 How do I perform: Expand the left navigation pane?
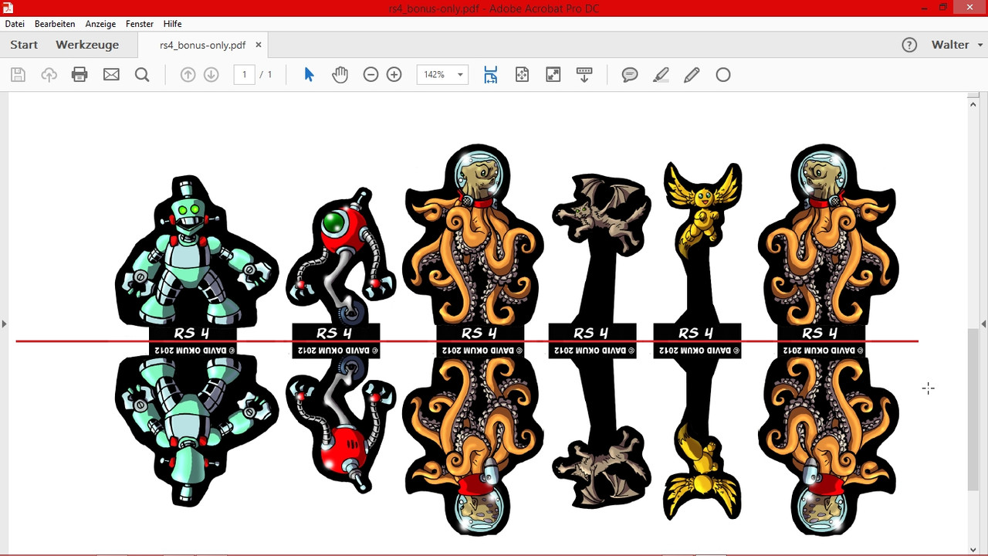pos(4,324)
